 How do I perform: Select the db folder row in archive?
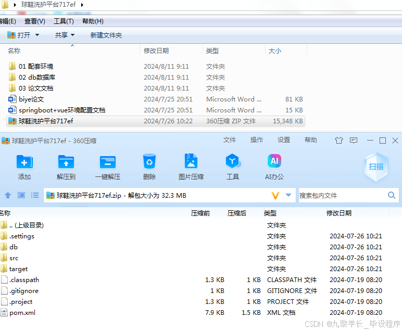coord(195,247)
